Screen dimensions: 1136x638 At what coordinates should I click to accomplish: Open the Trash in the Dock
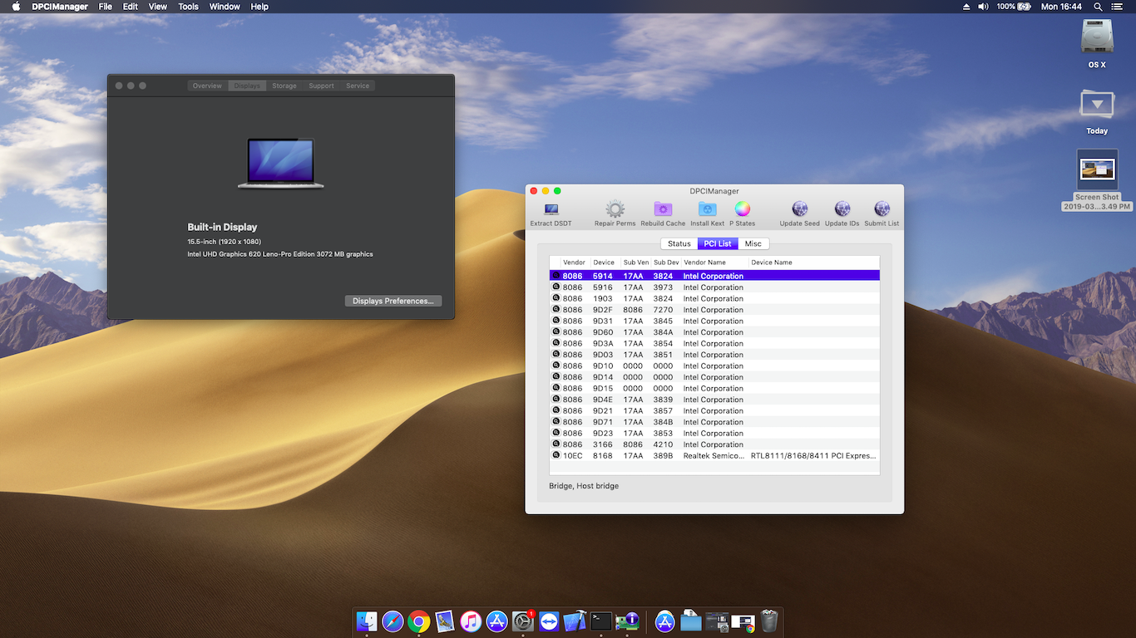769,621
